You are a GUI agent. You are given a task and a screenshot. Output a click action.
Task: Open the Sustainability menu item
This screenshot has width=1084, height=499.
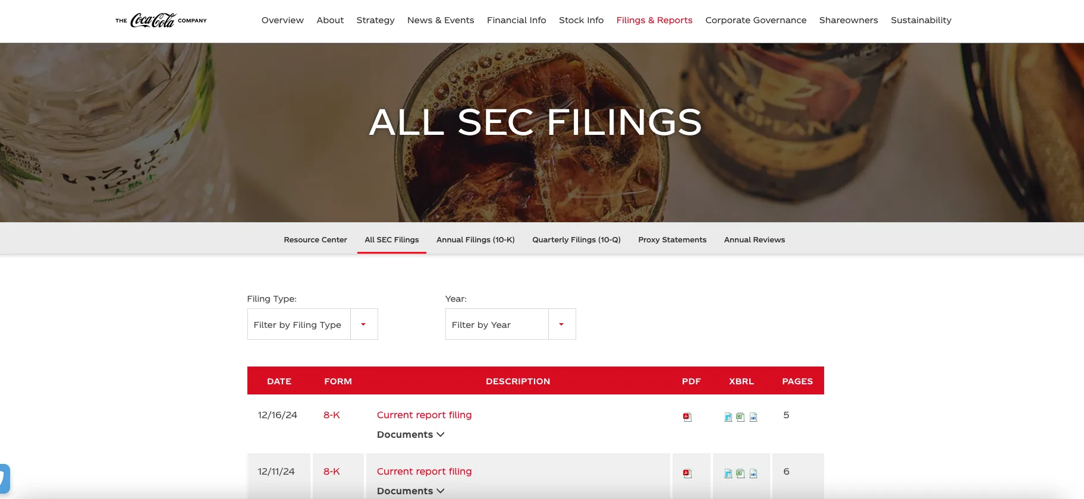point(921,20)
